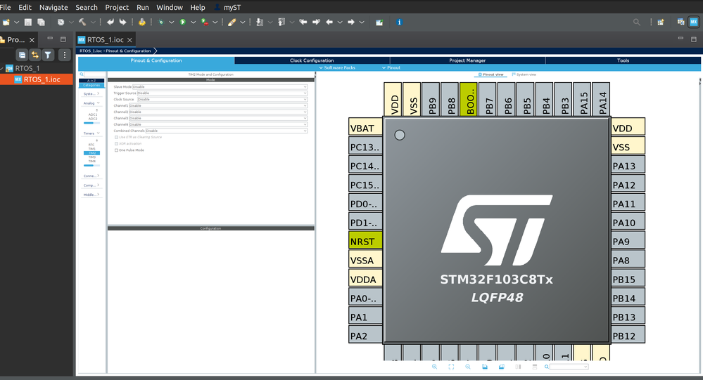Click the filter icon in Project Explorer

coord(48,55)
